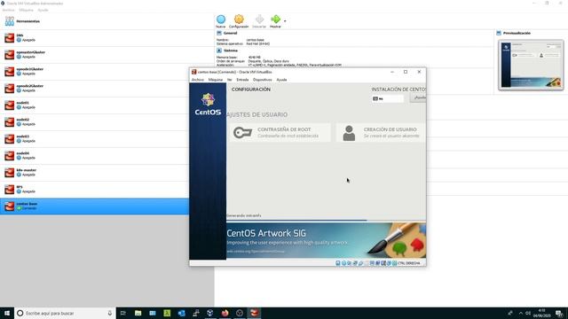
Task: Click the CentOS logo in installer sidebar
Action: (208, 105)
